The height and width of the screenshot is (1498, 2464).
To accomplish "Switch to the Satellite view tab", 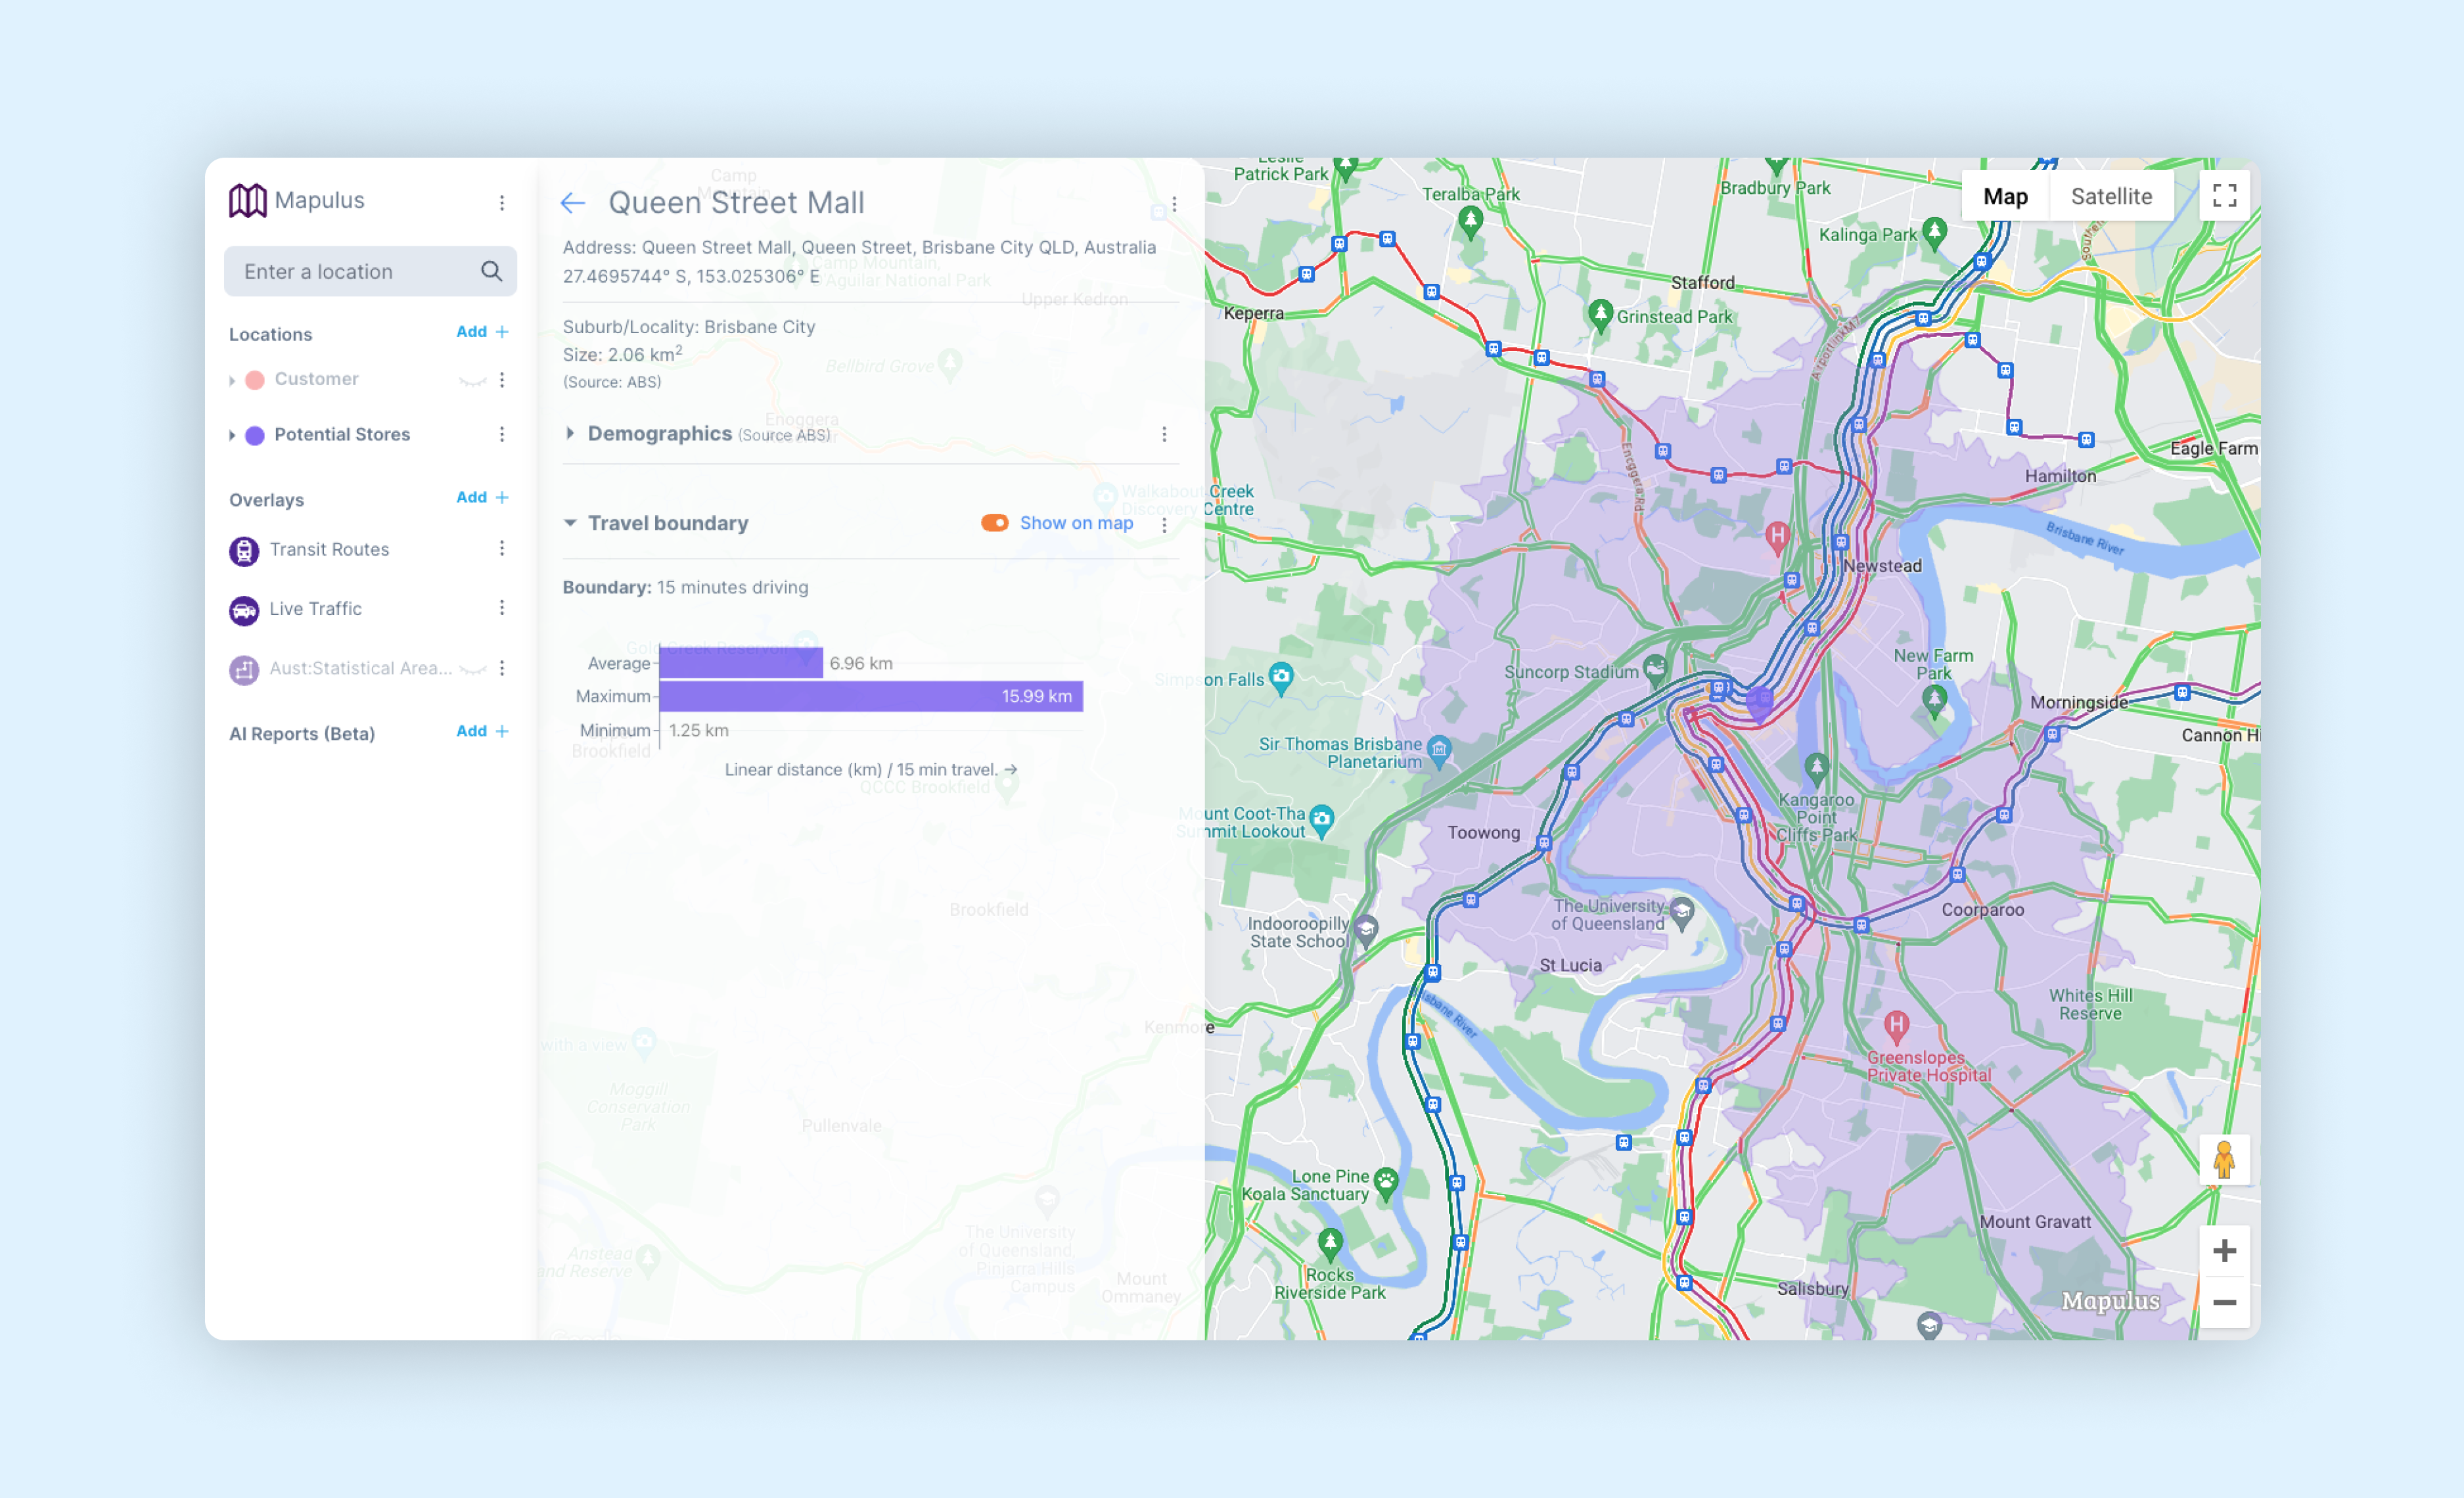I will point(2111,196).
